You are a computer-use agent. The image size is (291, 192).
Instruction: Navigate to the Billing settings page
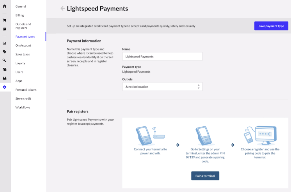[x=19, y=15]
